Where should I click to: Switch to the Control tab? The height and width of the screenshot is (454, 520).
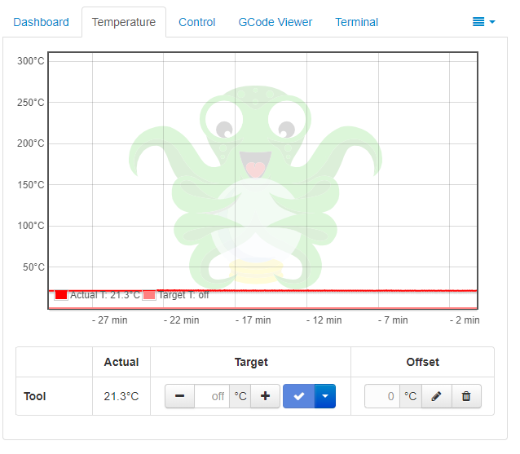(x=197, y=22)
